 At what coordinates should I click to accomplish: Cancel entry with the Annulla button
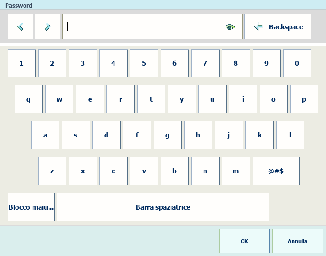[x=298, y=241]
